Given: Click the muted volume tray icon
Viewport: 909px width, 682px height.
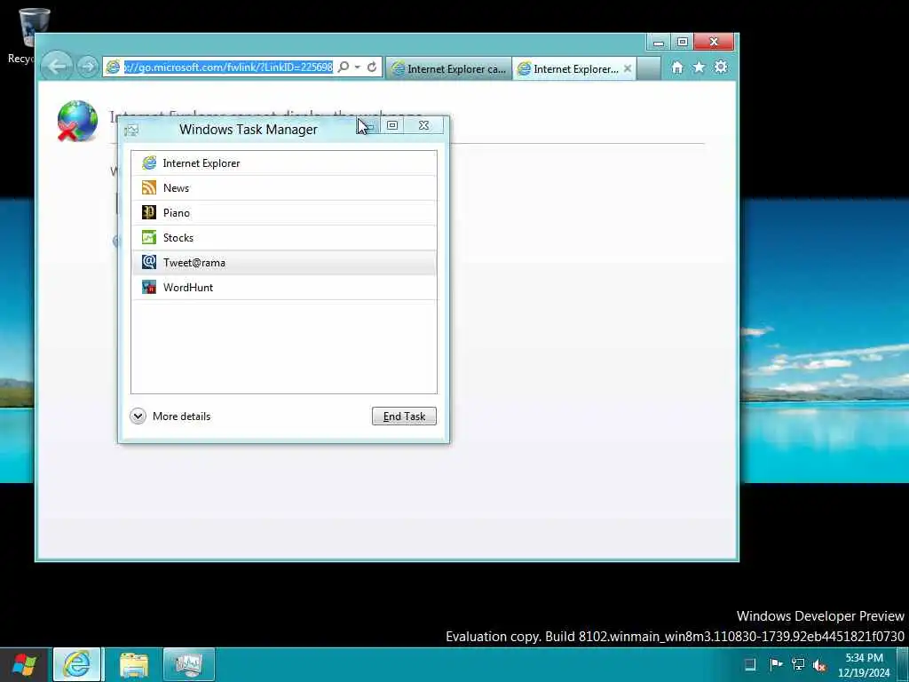Looking at the screenshot, I should coord(819,665).
